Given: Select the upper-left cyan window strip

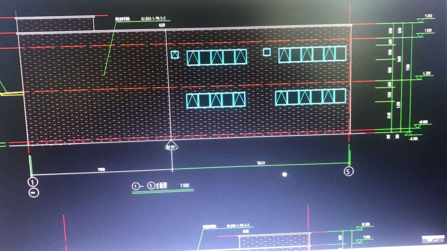Looking at the screenshot, I should [x=217, y=57].
